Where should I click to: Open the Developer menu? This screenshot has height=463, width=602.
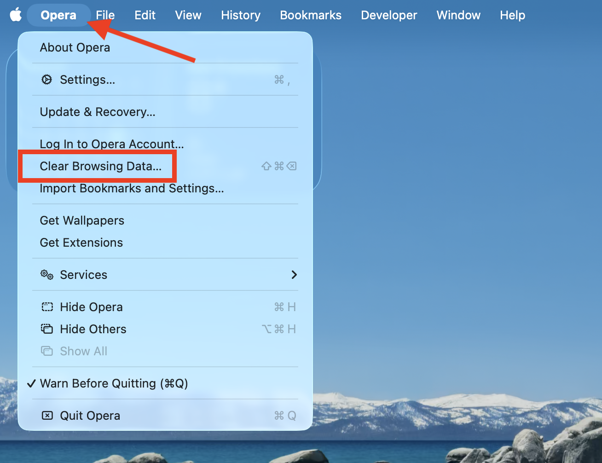coord(389,15)
